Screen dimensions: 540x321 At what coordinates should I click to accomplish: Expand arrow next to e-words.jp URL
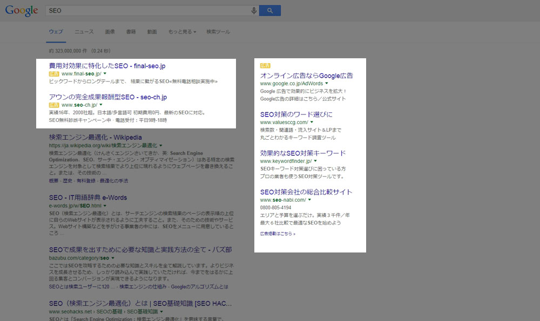coord(105,206)
